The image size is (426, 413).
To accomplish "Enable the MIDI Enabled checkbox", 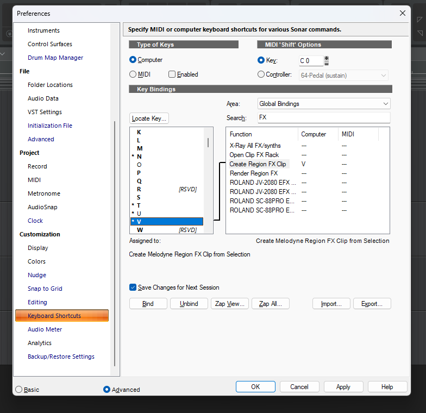I will tap(172, 74).
